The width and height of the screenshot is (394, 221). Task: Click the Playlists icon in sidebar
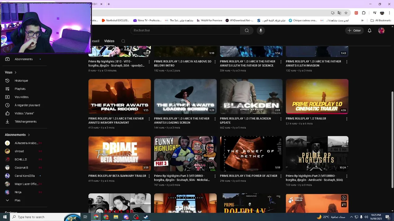point(7,89)
